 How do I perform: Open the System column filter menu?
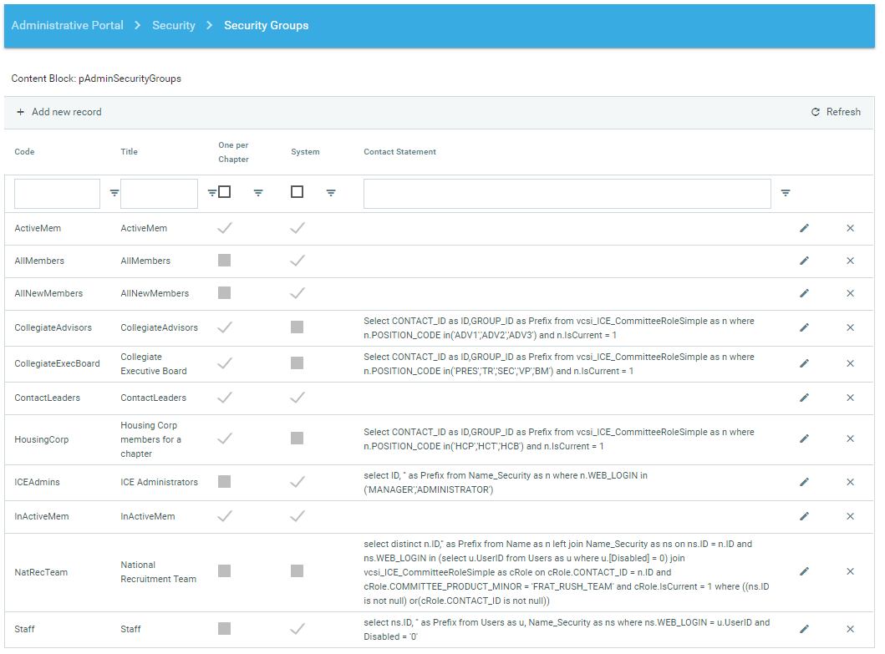click(331, 193)
